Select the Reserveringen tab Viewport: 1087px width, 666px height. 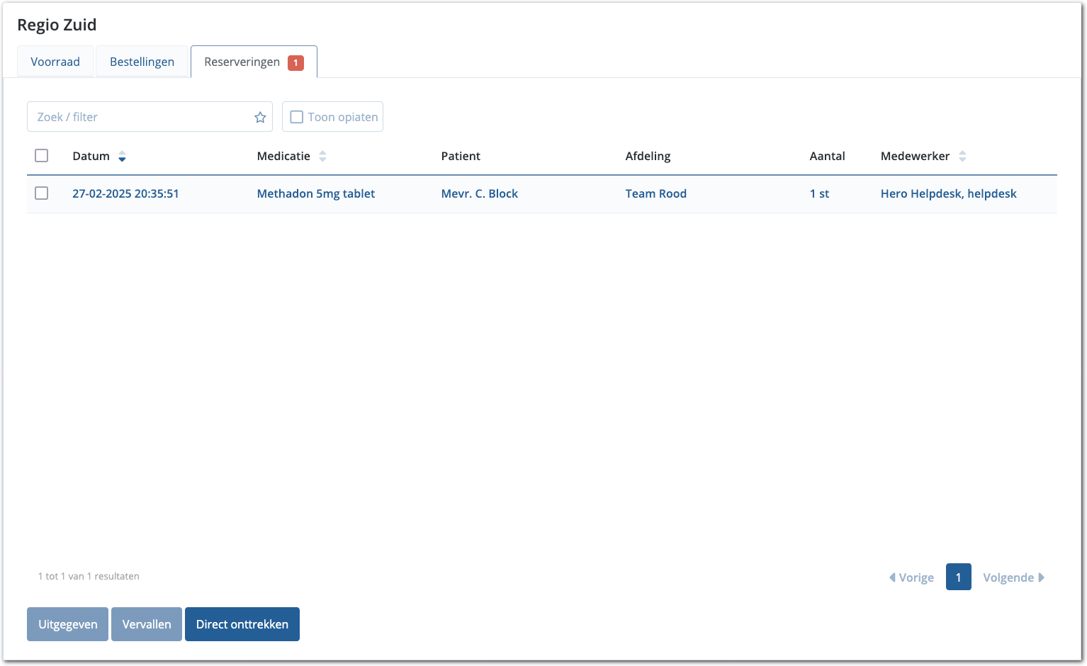tap(242, 62)
